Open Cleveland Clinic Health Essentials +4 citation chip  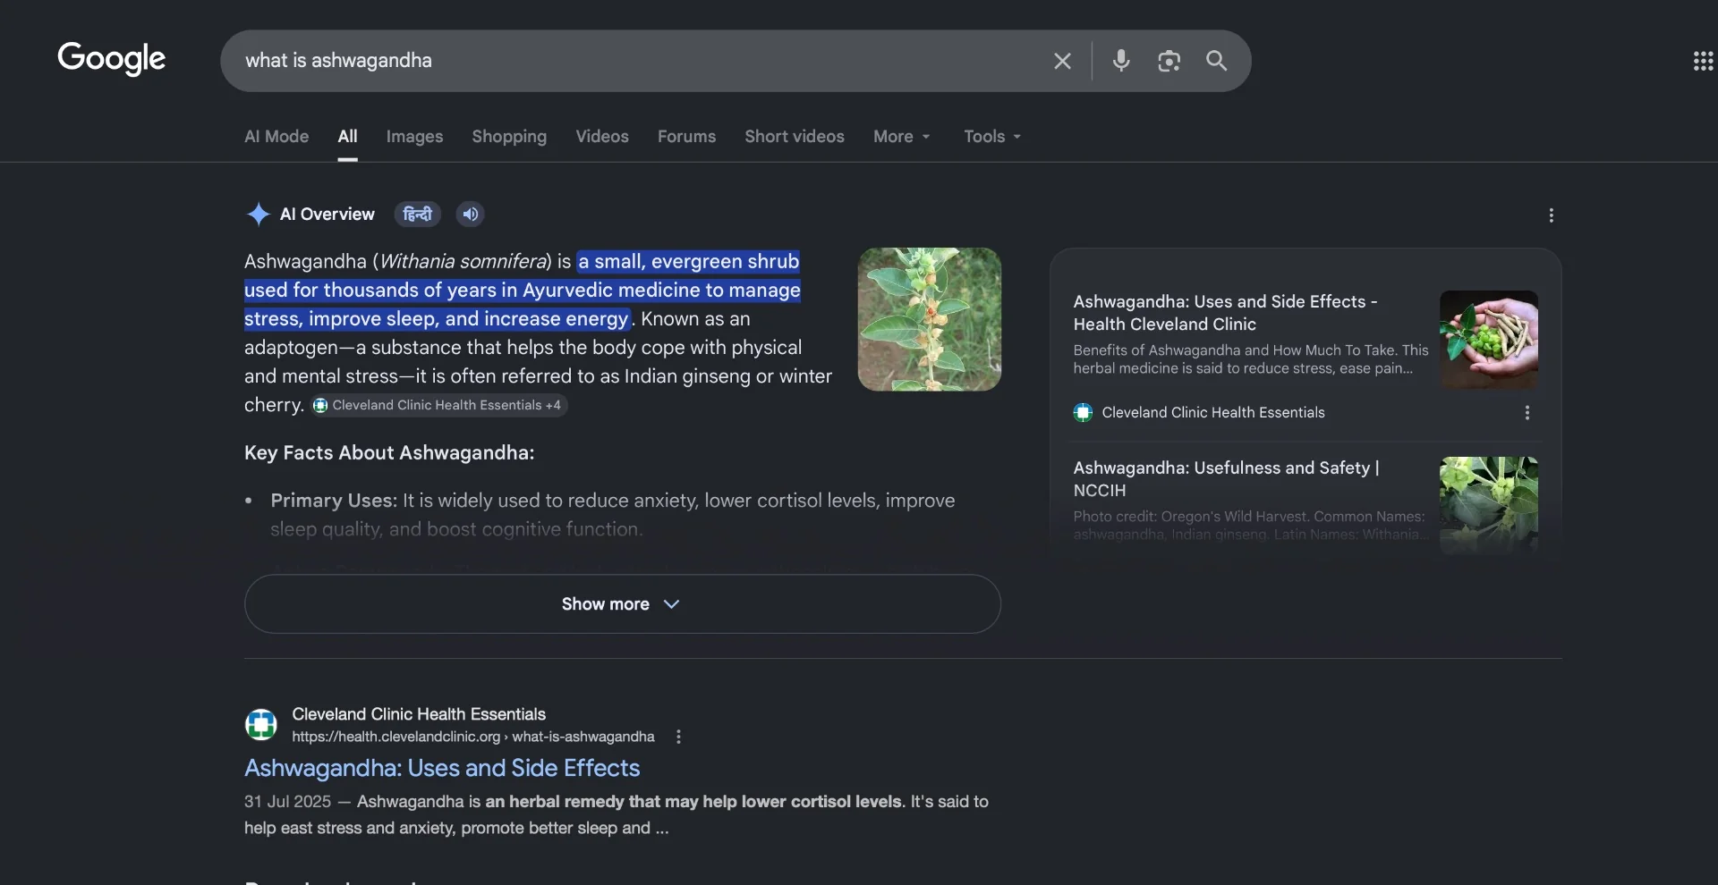(x=438, y=406)
